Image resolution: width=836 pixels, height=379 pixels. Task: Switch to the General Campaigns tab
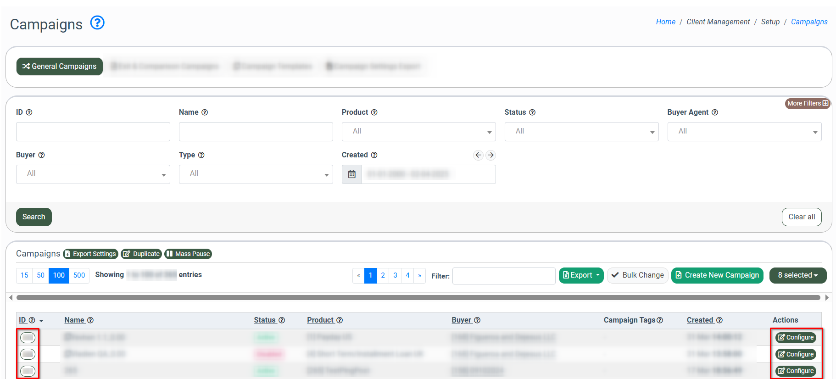[60, 67]
